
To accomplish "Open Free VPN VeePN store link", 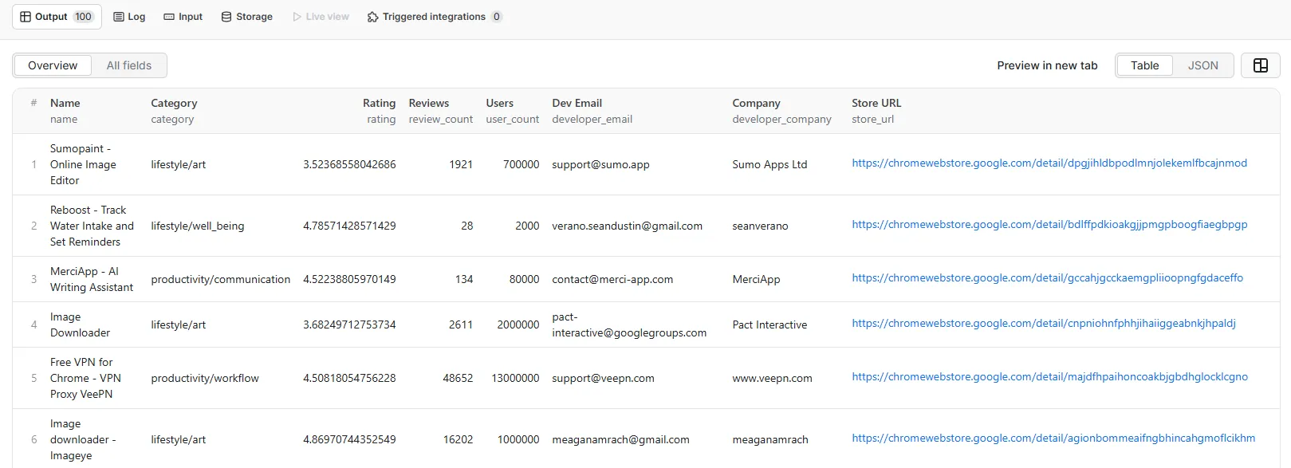I will [1049, 376].
